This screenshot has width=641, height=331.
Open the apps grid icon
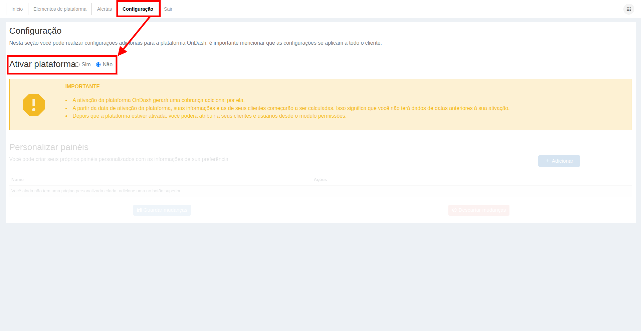tap(629, 9)
